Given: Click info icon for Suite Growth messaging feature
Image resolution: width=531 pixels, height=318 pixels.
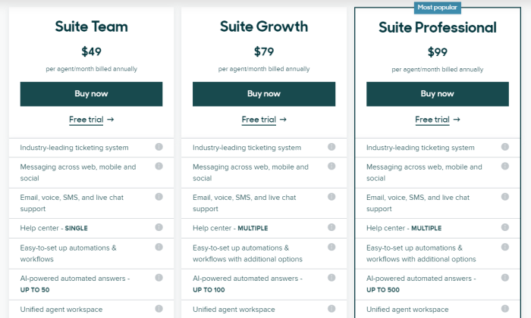Looking at the screenshot, I should pos(331,166).
